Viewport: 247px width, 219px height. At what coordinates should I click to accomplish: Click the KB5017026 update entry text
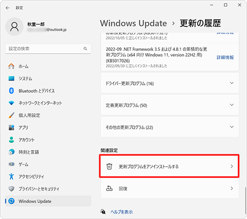[157, 55]
